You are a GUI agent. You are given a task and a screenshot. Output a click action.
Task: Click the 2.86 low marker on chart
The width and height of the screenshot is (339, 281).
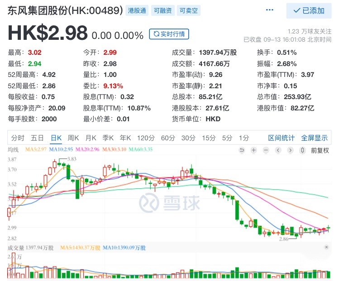pyautogui.click(x=284, y=239)
